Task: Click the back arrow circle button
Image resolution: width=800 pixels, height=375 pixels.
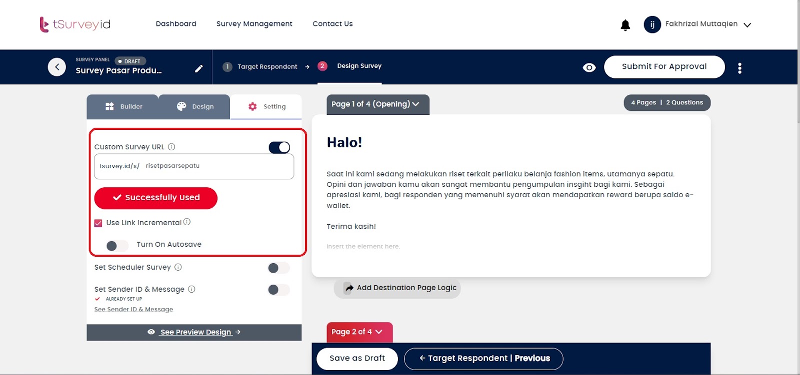Action: (57, 67)
